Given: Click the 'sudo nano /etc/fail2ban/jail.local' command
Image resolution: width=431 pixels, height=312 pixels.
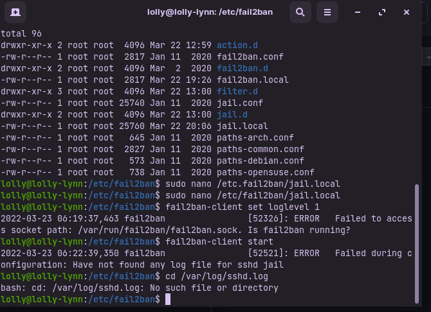Looking at the screenshot, I should 253,195.
